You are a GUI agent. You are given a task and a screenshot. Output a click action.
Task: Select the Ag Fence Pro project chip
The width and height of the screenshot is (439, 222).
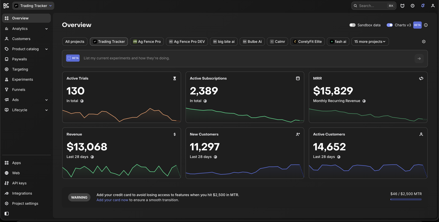(147, 42)
